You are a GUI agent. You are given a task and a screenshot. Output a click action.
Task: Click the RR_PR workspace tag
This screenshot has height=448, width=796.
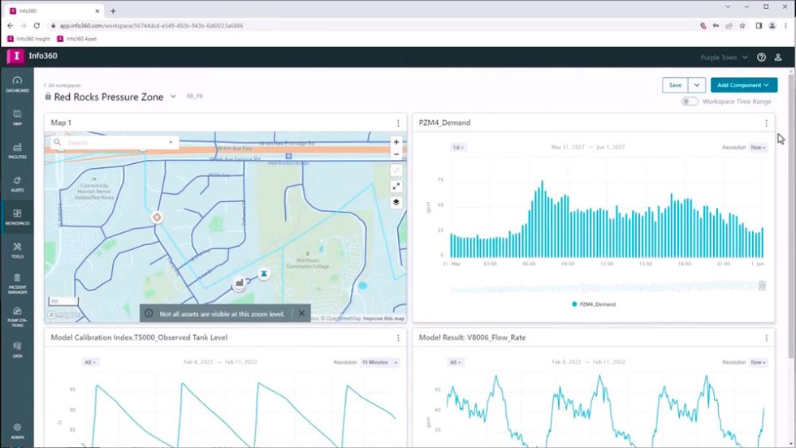tap(194, 97)
